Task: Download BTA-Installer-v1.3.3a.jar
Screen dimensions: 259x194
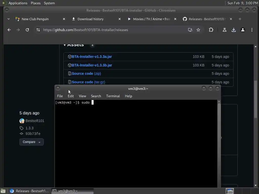Action: pyautogui.click(x=92, y=57)
